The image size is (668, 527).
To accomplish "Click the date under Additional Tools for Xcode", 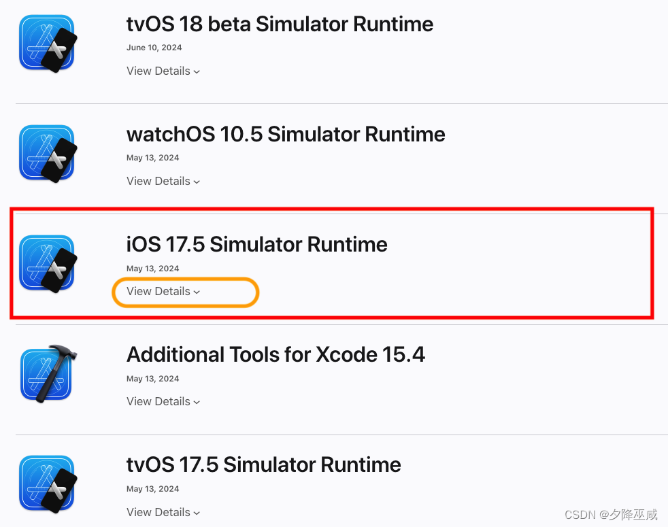I will (x=153, y=379).
